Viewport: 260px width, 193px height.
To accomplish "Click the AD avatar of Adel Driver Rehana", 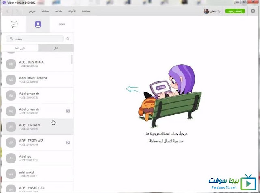I will point(11,80).
